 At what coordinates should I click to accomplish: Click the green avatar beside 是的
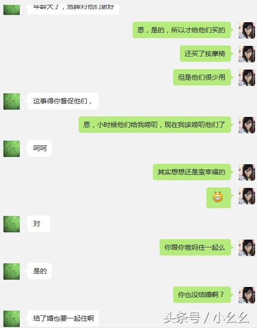click(12, 271)
